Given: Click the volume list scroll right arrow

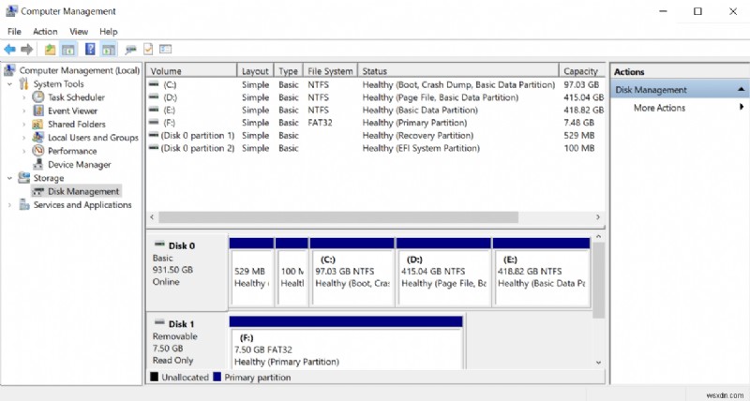Looking at the screenshot, I should coord(598,217).
